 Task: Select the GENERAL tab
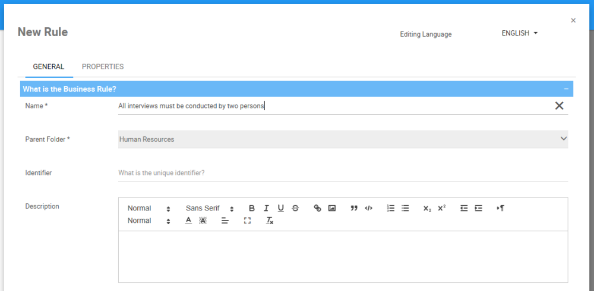click(x=49, y=67)
